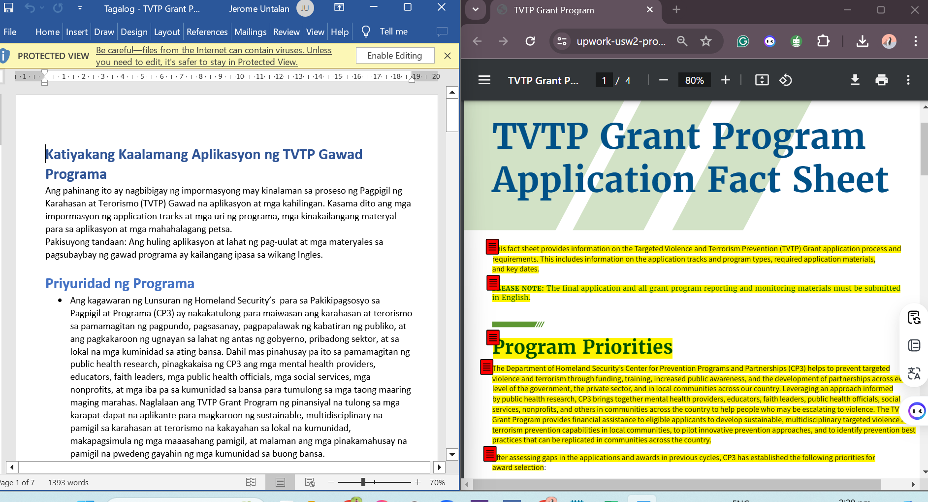Open the References tab
The height and width of the screenshot is (502, 928).
click(x=207, y=32)
